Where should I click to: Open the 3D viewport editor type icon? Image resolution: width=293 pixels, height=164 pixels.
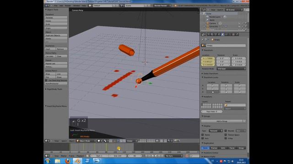(x=47, y=141)
